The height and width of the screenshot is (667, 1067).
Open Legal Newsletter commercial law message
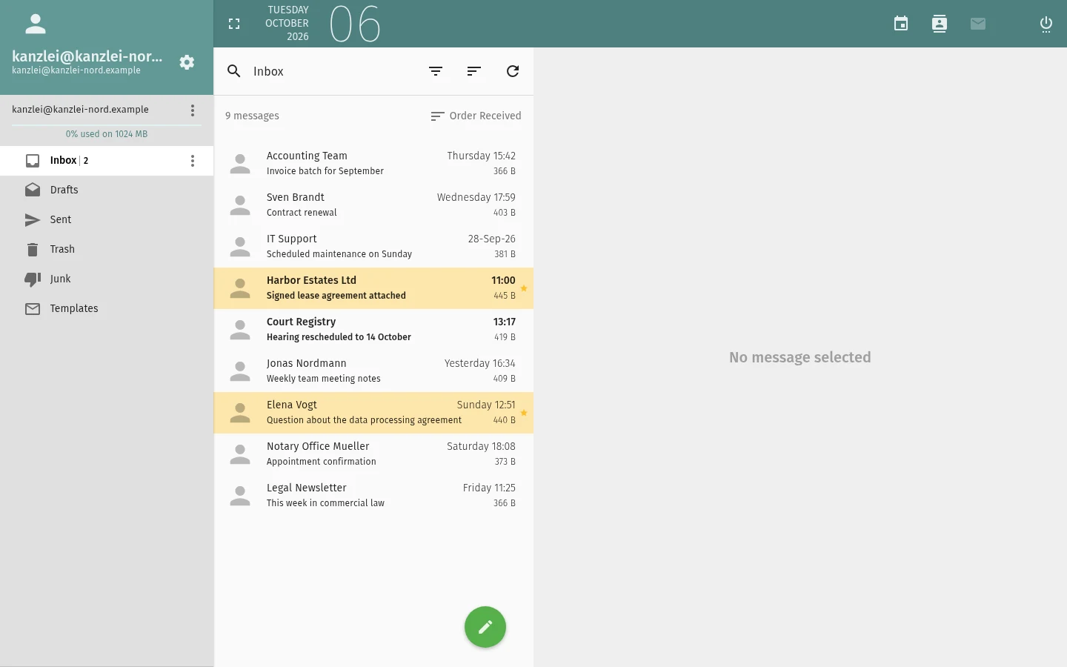373,496
